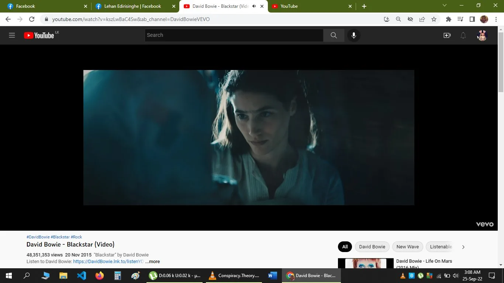Expand the video description with ...more
The height and width of the screenshot is (283, 504).
(152, 261)
